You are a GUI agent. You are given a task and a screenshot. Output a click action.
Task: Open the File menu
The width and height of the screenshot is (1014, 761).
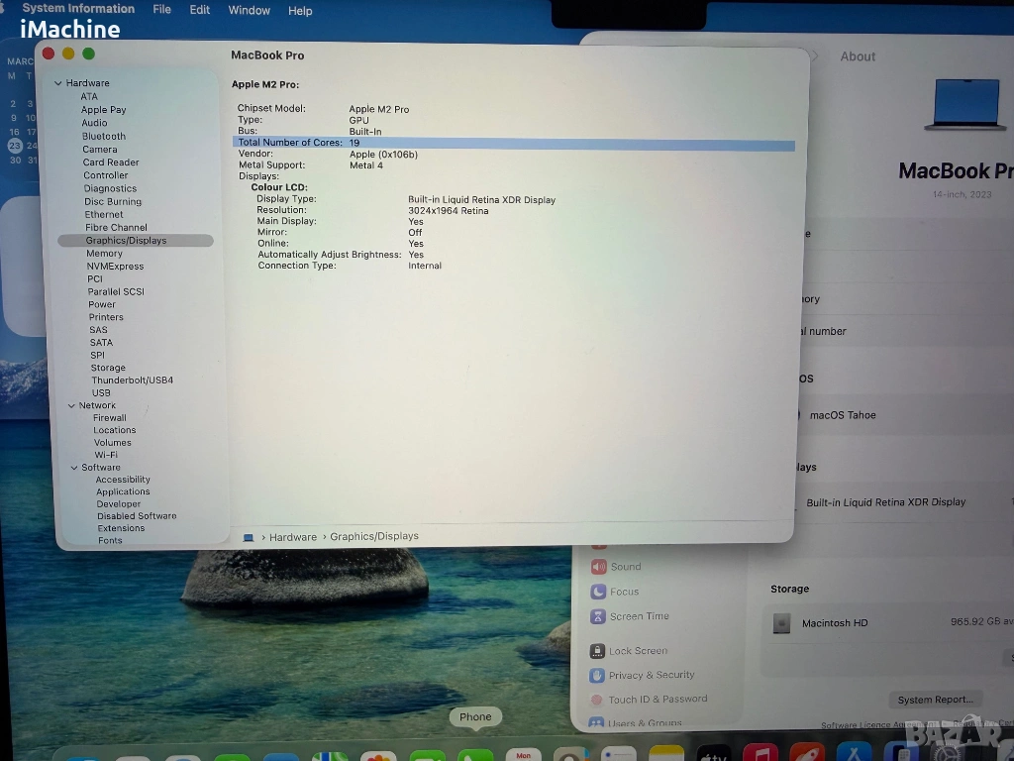[x=161, y=10]
